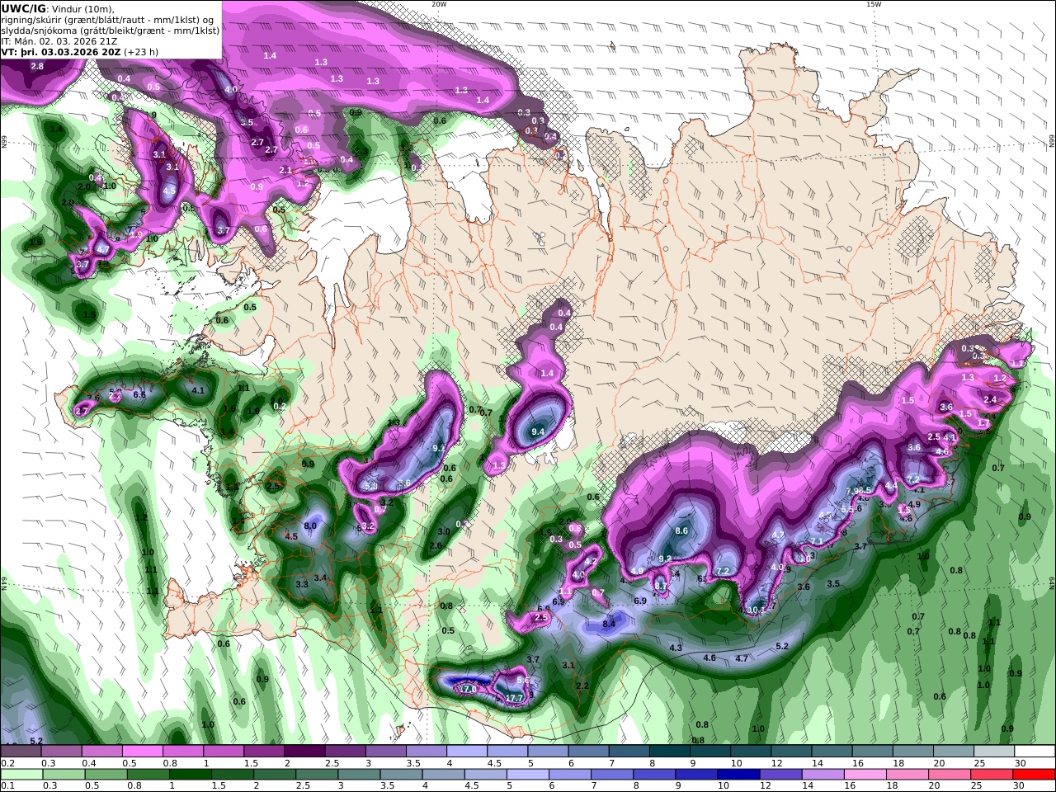
Task: Click the '8.4' label's neighbor '2.5' pink snow value
Action: point(541,617)
